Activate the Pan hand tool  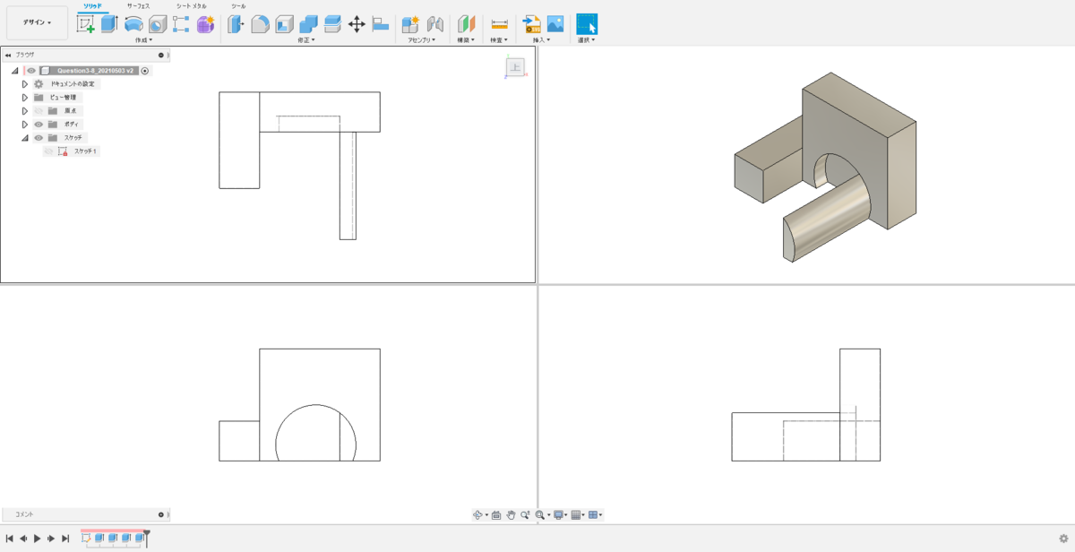click(x=511, y=515)
